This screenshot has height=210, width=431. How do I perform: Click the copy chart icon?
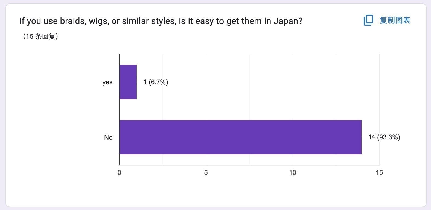[x=368, y=20]
